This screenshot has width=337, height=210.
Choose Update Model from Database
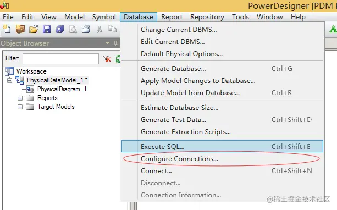pyautogui.click(x=222, y=93)
